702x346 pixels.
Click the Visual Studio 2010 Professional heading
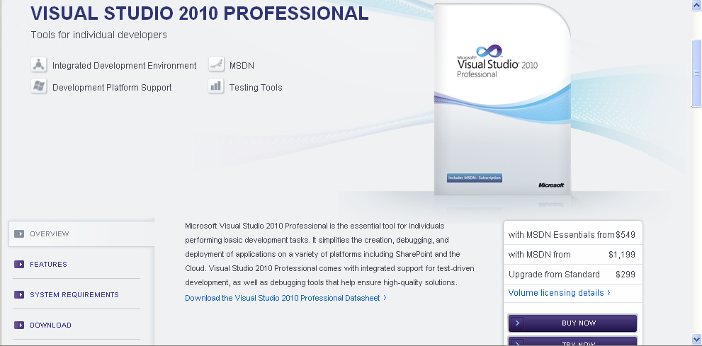(200, 13)
